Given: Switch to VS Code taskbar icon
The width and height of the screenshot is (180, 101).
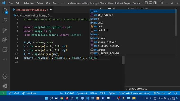Looking at the screenshot, I should (x=87, y=98).
